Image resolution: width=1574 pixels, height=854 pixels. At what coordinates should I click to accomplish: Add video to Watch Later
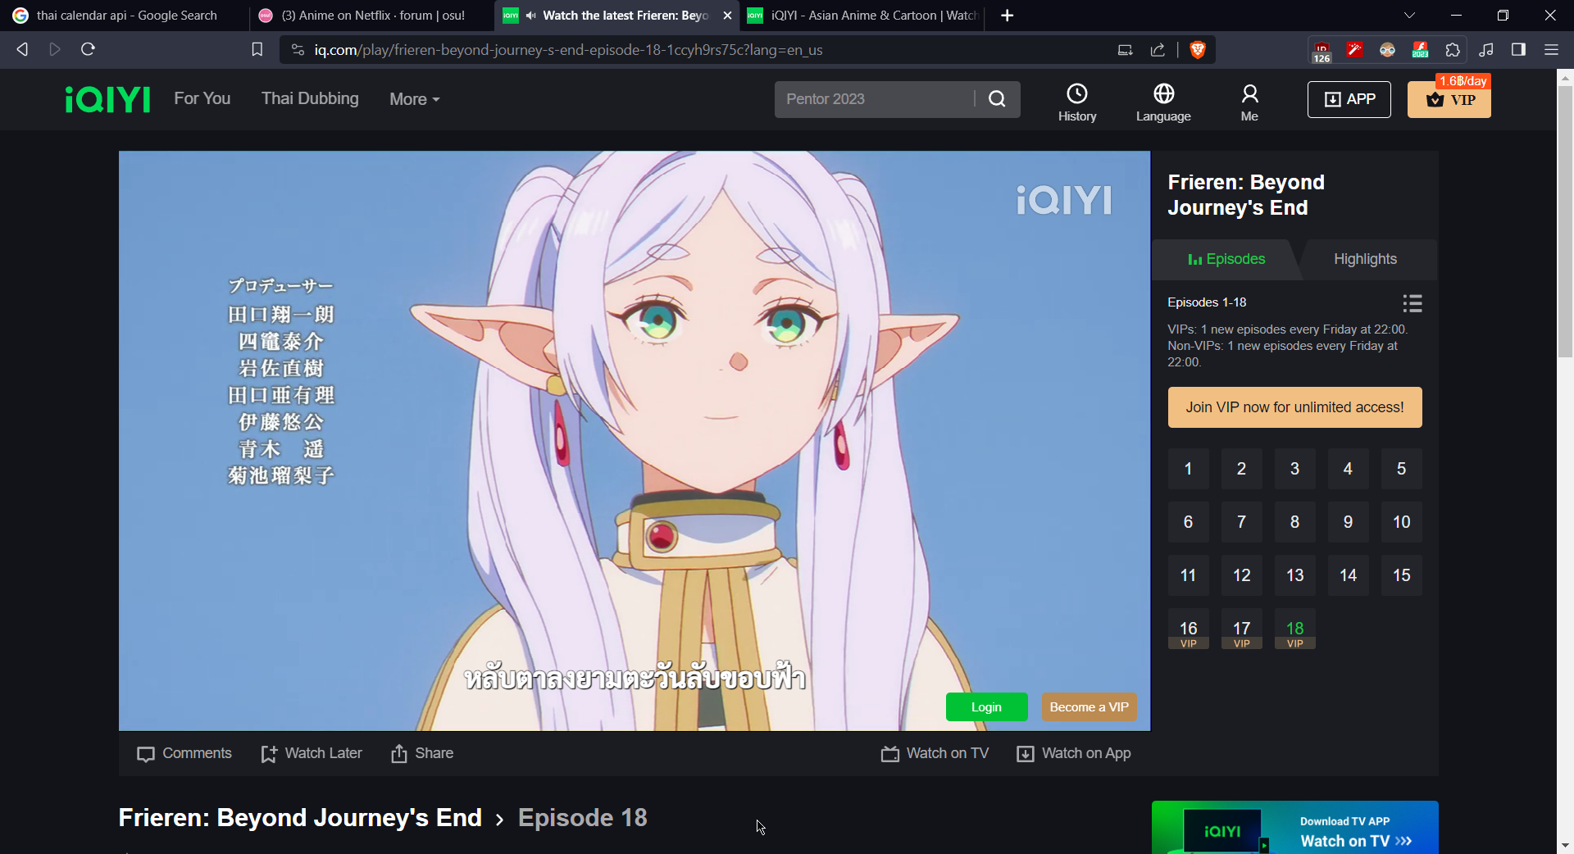pos(312,753)
